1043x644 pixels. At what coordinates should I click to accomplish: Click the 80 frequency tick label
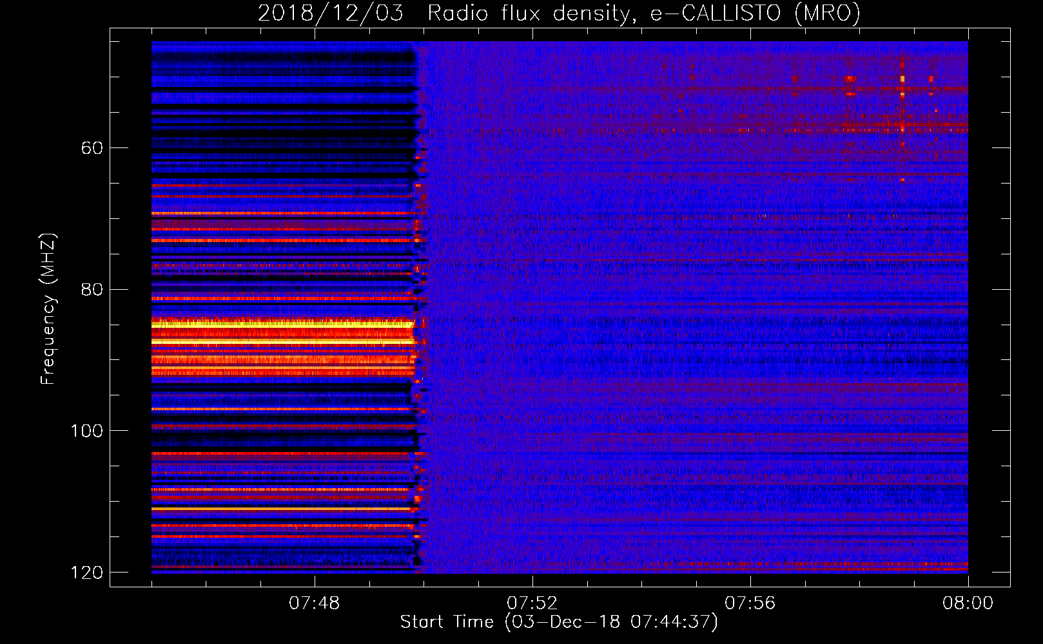pos(92,289)
